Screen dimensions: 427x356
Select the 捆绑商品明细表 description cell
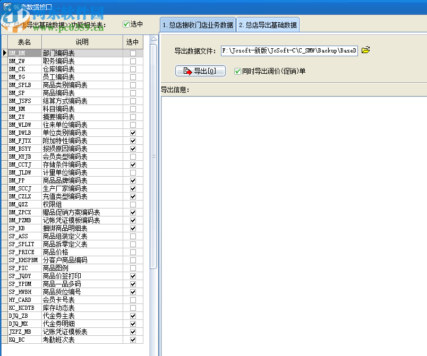click(x=82, y=228)
